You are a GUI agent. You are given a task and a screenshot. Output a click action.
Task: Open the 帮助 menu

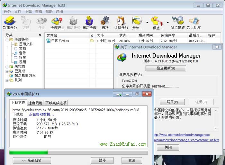(49, 12)
